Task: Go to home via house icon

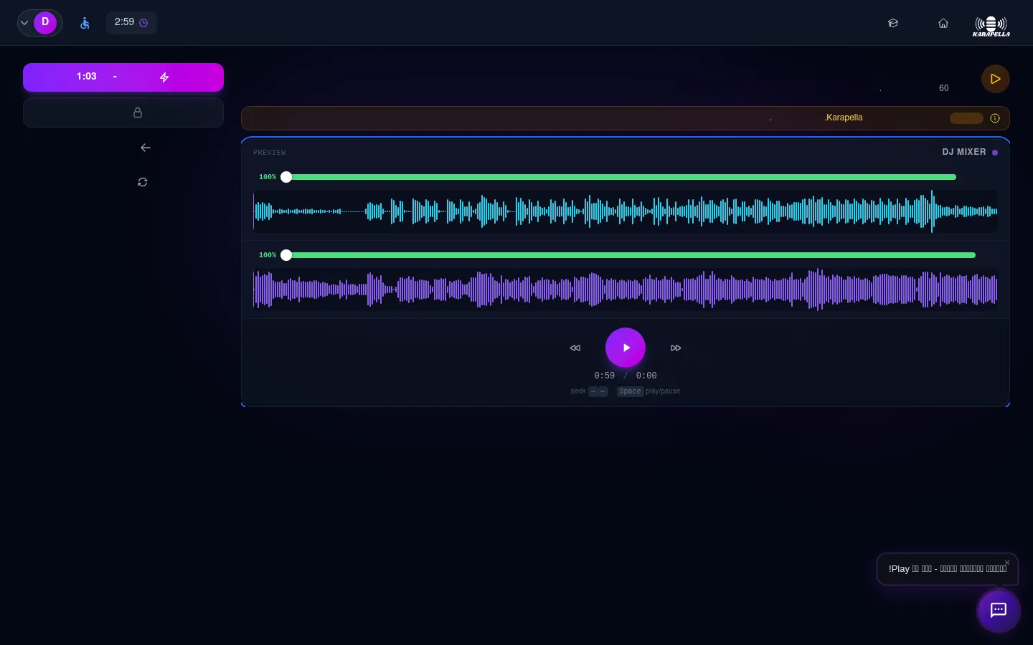Action: 943,23
